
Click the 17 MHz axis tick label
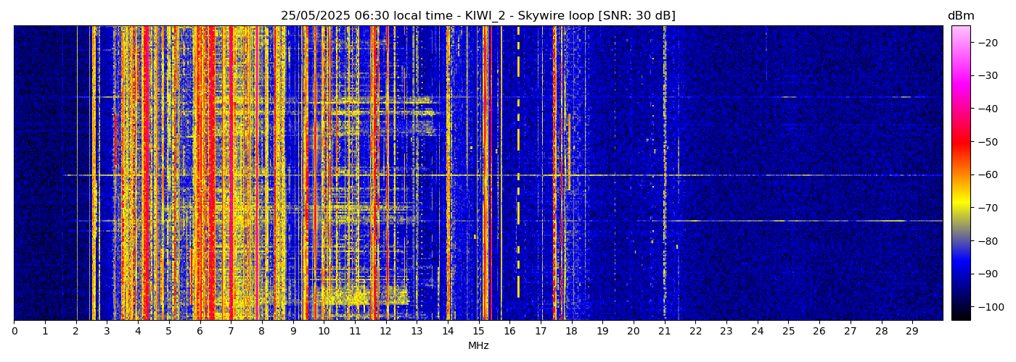540,331
